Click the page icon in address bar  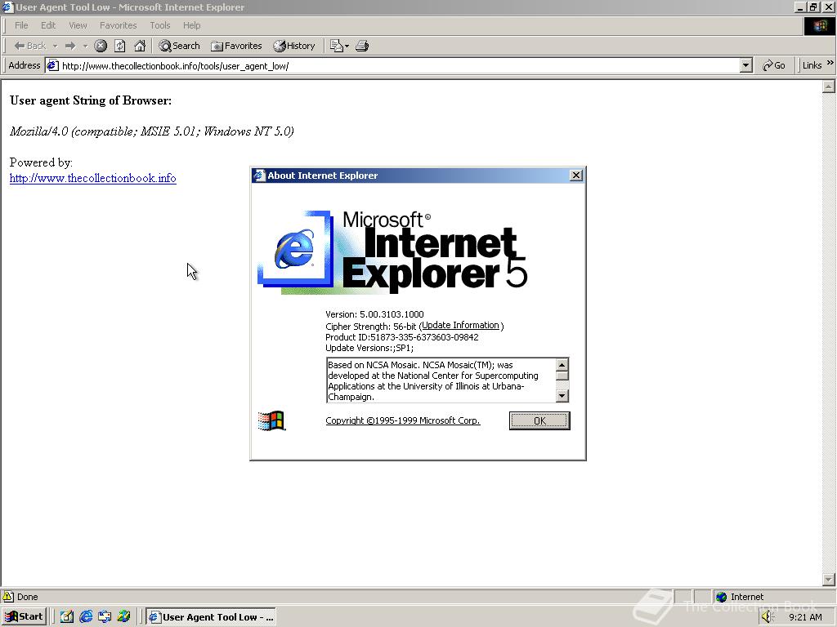(x=52, y=65)
